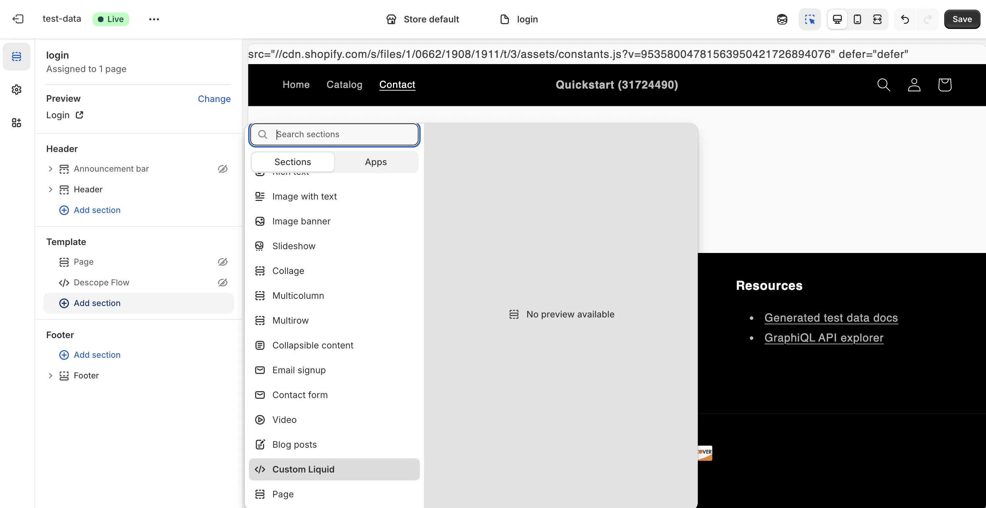
Task: Choose Email signup section
Action: tap(334, 370)
